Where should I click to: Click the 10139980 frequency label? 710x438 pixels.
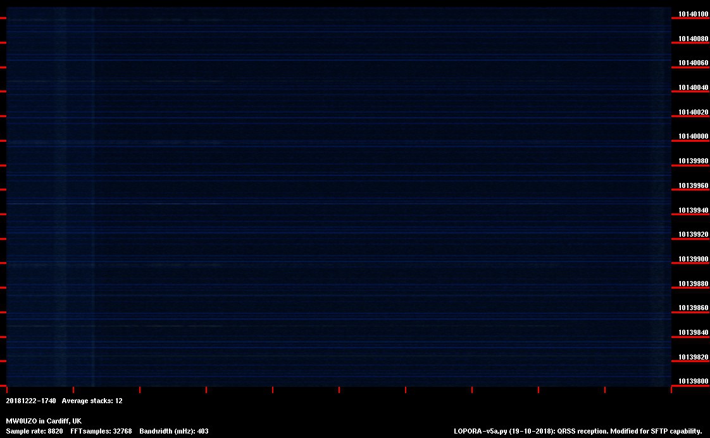tap(693, 161)
